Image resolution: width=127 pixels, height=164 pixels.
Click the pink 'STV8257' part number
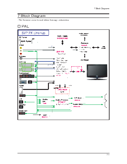[x=62, y=102]
